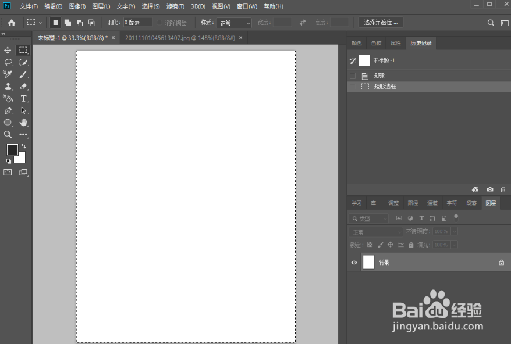The image size is (511, 344).
Task: Open the 图像(I) menu
Action: (x=77, y=6)
